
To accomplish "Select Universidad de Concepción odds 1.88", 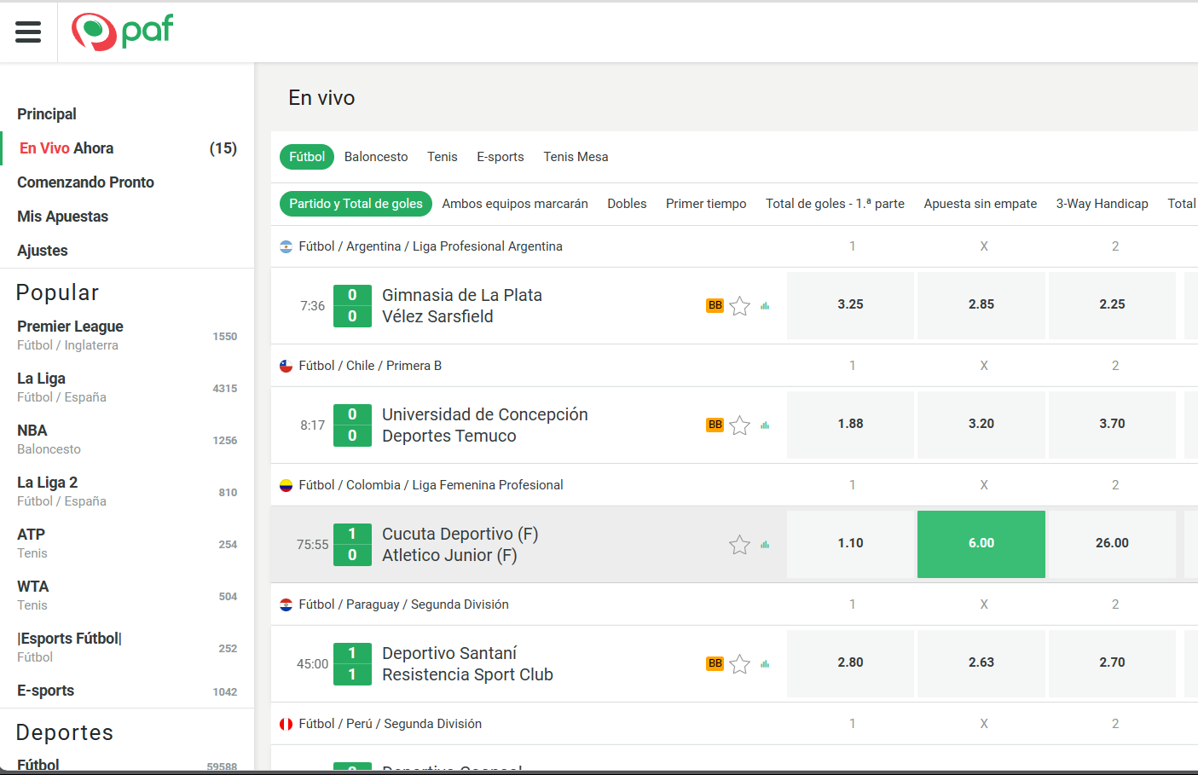I will (x=851, y=425).
